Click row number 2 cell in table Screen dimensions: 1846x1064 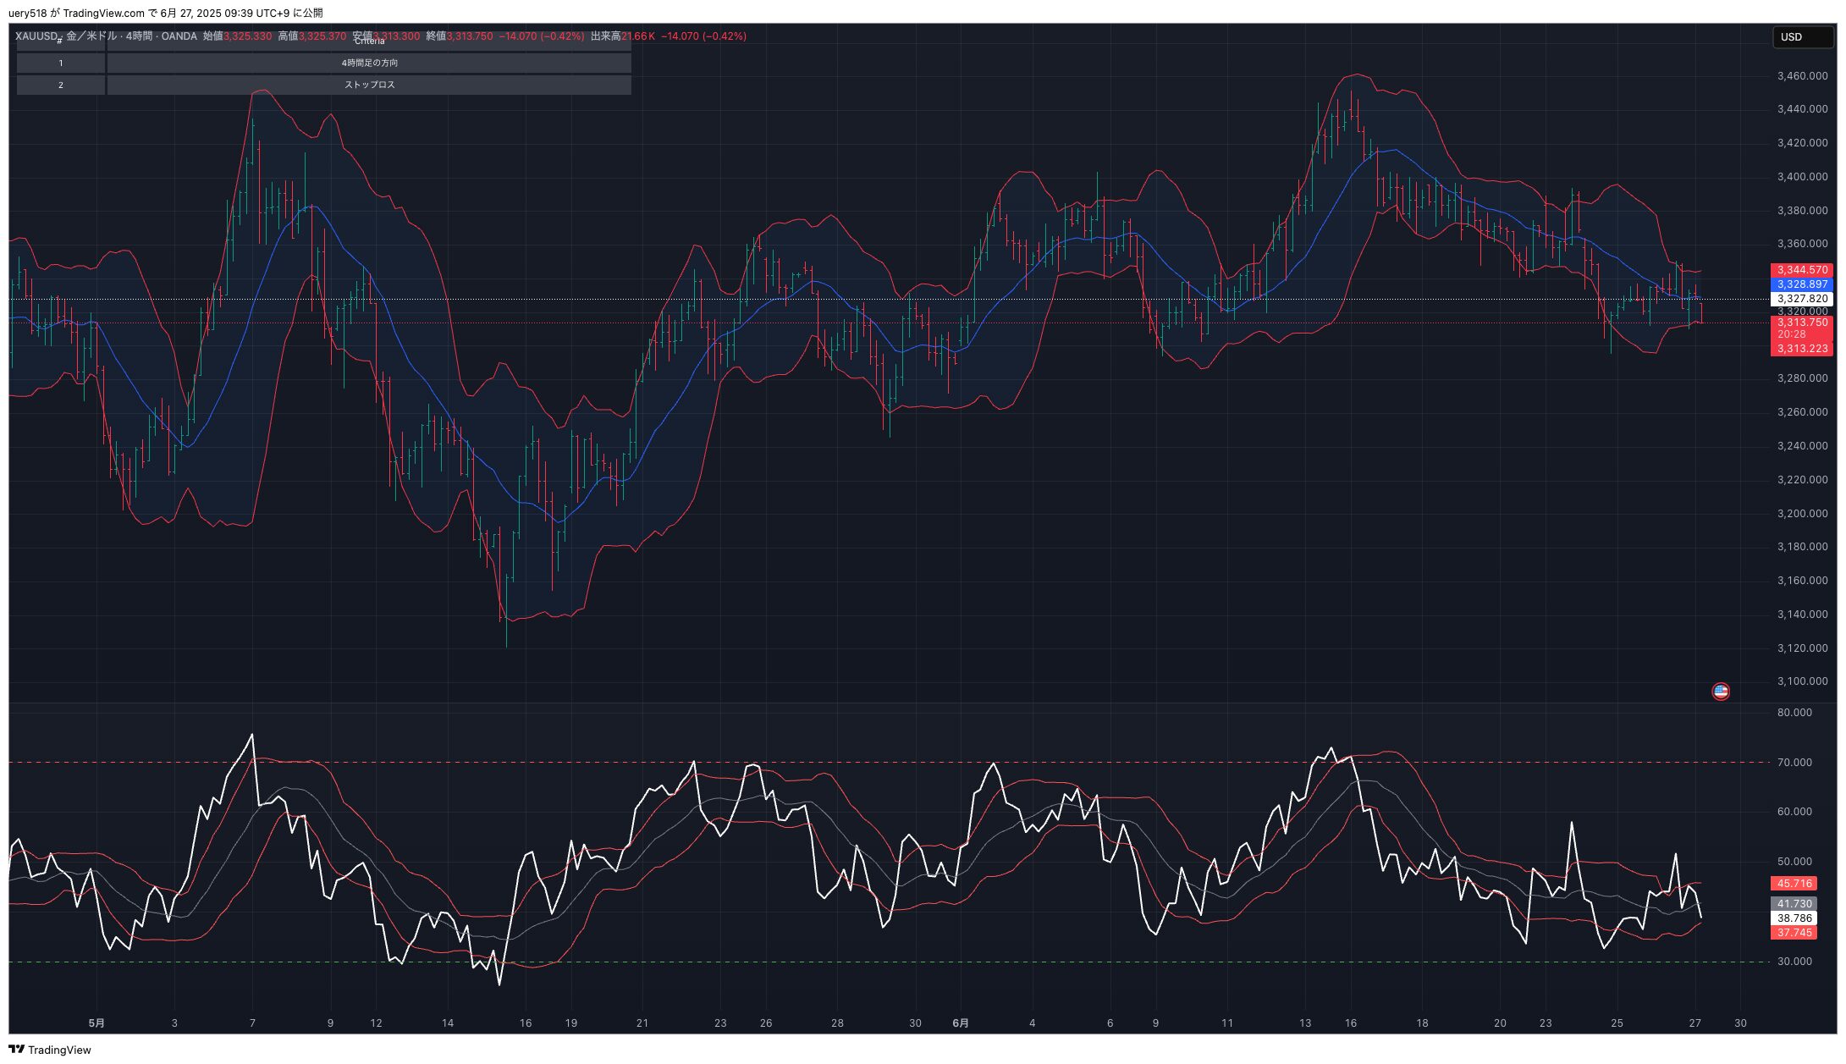click(61, 85)
